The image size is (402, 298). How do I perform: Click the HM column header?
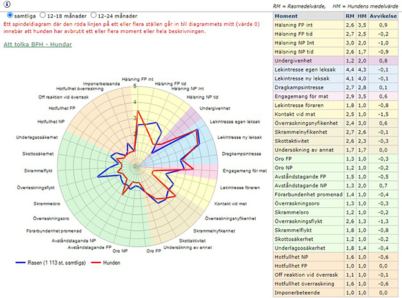coord(362,16)
